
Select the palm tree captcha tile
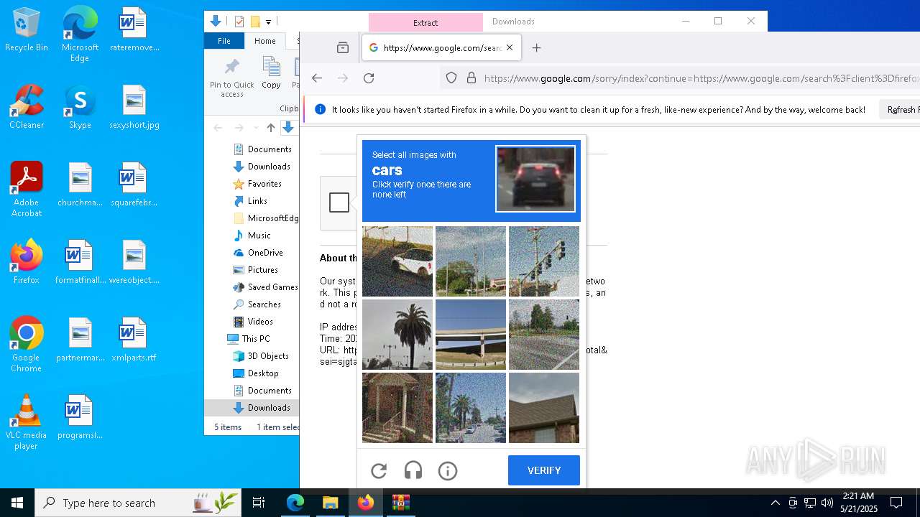(397, 335)
